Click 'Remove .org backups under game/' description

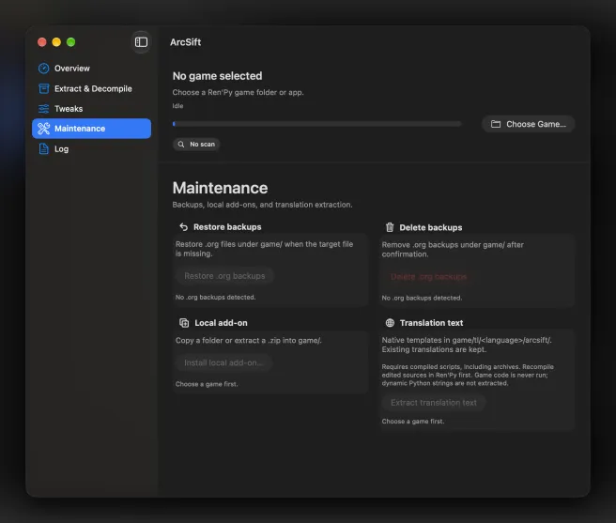pos(453,249)
